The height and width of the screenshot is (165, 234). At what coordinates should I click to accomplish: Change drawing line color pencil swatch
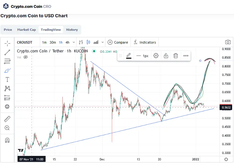(129, 56)
